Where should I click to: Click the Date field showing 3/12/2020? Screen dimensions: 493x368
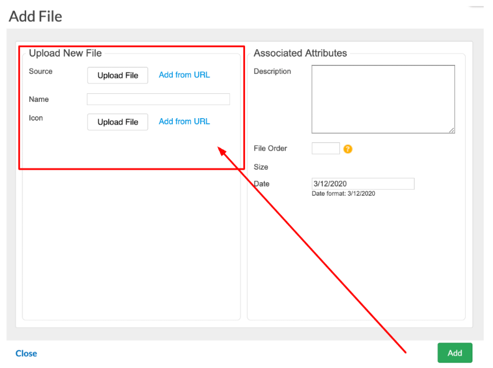tap(363, 184)
